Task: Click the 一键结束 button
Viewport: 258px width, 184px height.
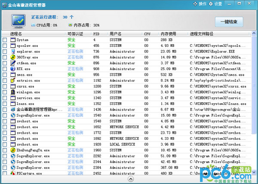Action: (229, 21)
